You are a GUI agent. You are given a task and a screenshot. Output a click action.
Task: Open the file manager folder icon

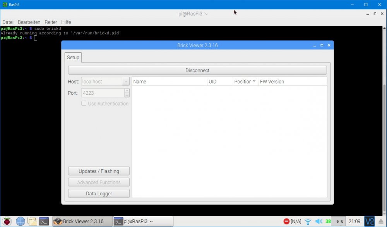[x=33, y=221]
